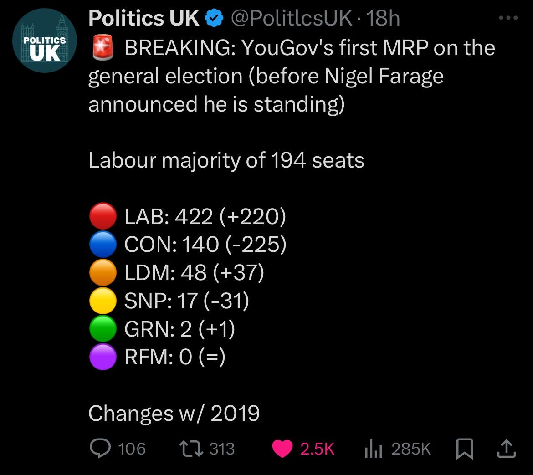The height and width of the screenshot is (475, 533).
Task: Retweet the post via the repost icon
Action: point(191,448)
